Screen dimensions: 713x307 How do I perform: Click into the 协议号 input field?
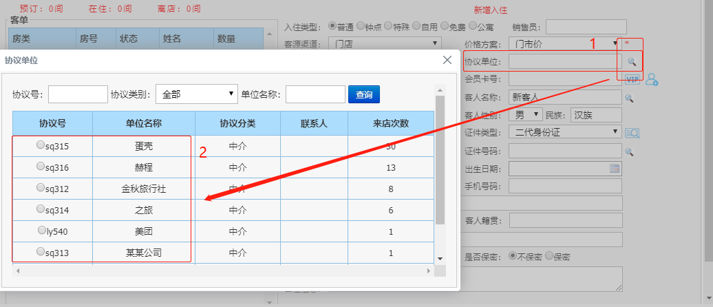[78, 94]
